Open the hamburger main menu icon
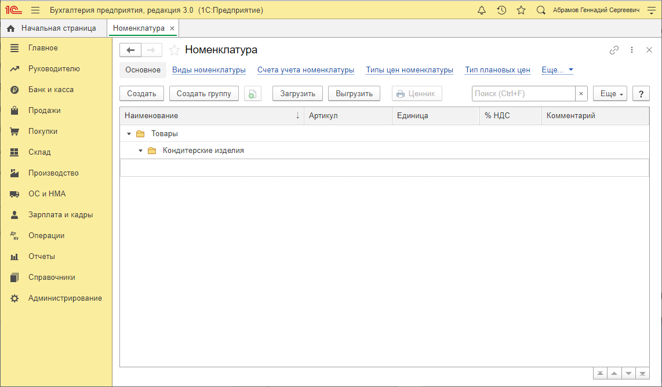Screen dimensions: 662x387 [x=35, y=10]
